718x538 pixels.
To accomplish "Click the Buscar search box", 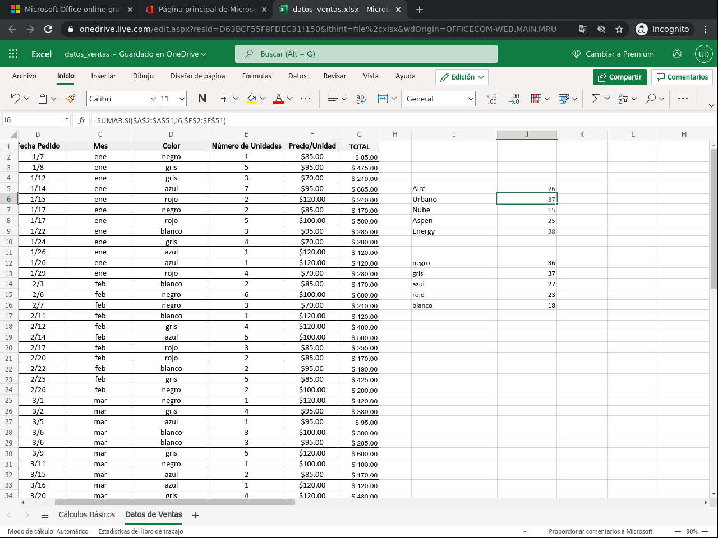I will (x=366, y=54).
